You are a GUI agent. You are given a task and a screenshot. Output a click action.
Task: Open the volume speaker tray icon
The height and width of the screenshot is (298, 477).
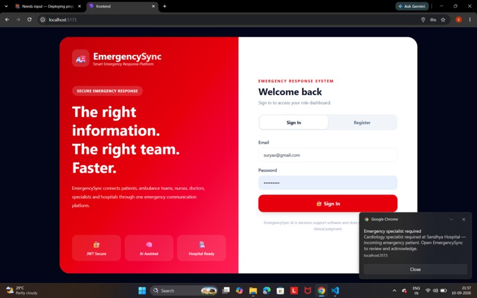436,291
